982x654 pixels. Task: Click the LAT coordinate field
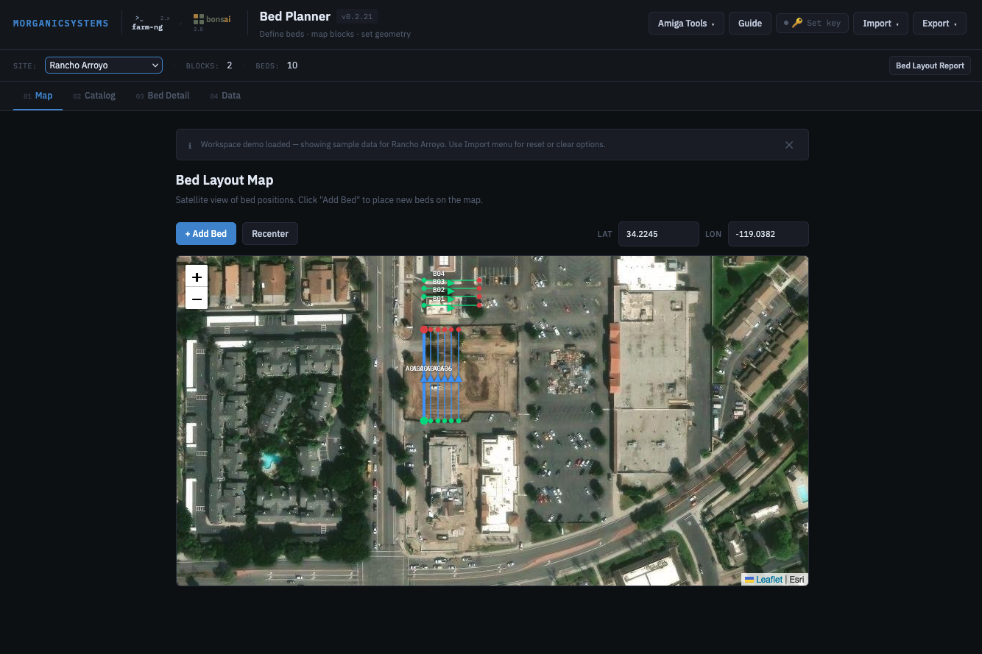tap(658, 233)
